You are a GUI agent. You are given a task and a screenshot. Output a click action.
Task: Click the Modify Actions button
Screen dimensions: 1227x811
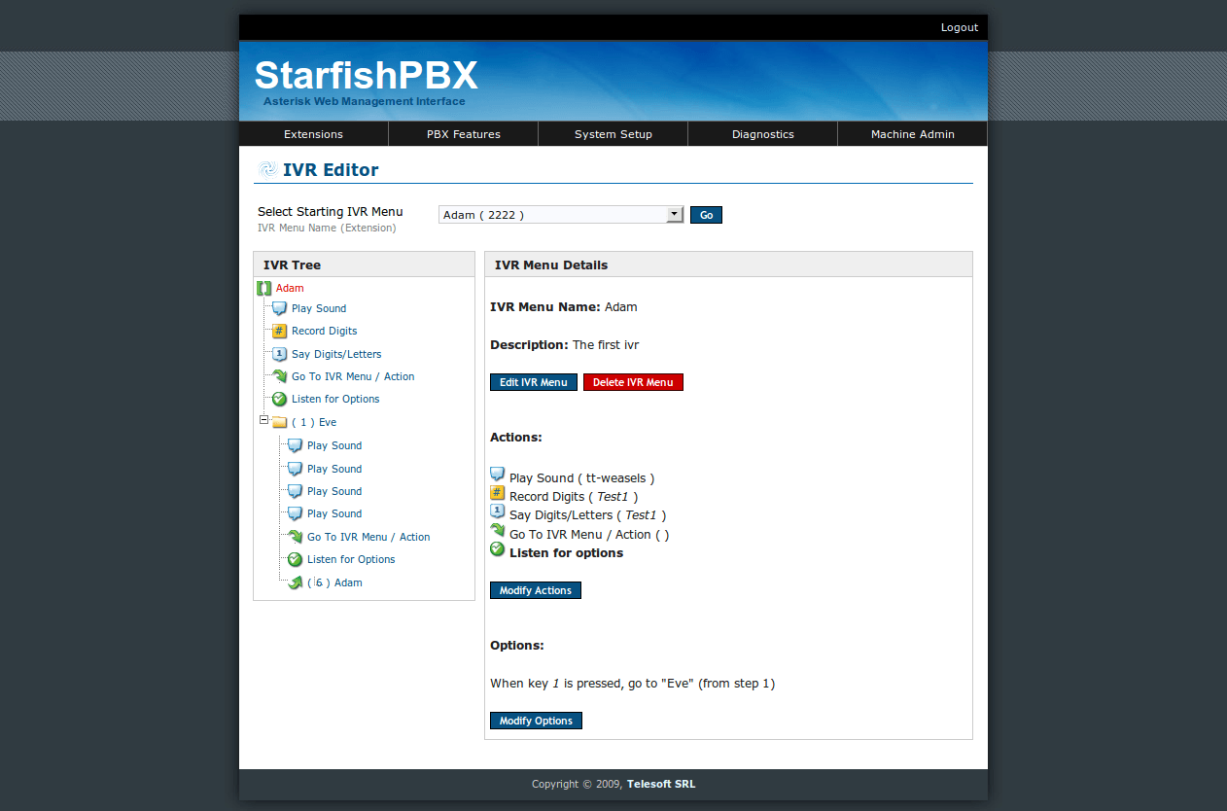tap(535, 590)
